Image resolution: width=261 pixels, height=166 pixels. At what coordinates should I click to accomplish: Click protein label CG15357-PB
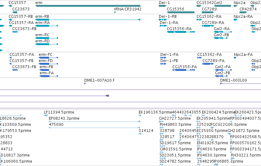tap(21, 61)
